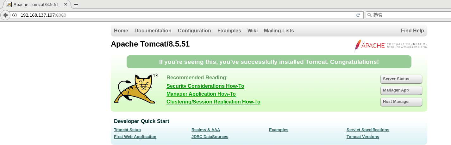
Task: Open Security Considerations How-To link
Action: (205, 86)
